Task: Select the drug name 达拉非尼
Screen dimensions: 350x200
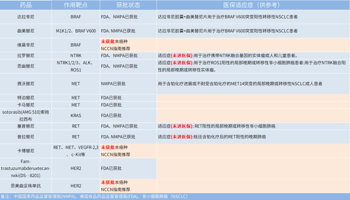Action: point(26,17)
